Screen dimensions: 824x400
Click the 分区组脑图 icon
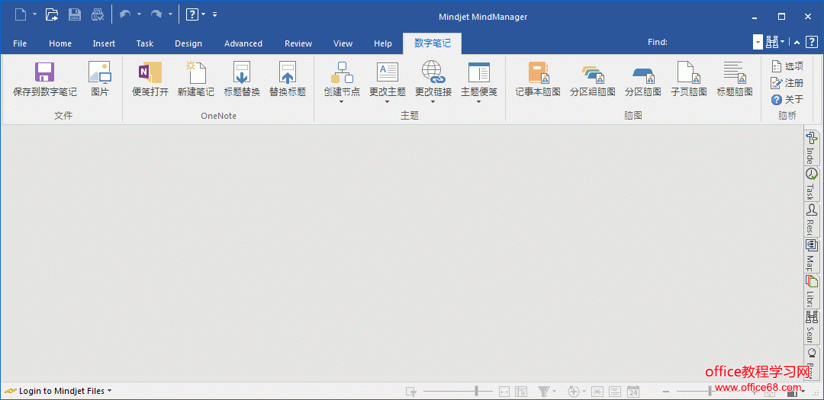click(592, 73)
